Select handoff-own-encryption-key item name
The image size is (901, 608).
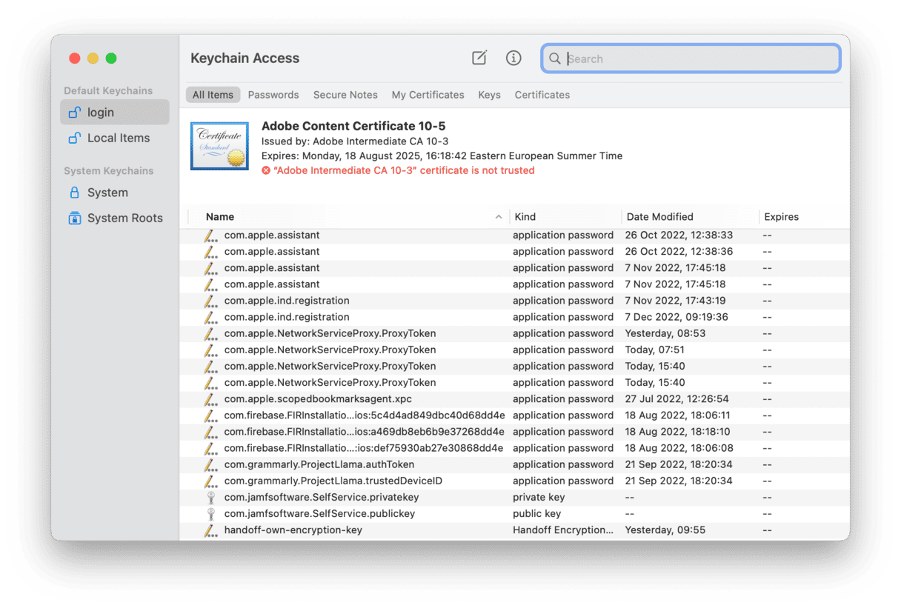point(293,530)
